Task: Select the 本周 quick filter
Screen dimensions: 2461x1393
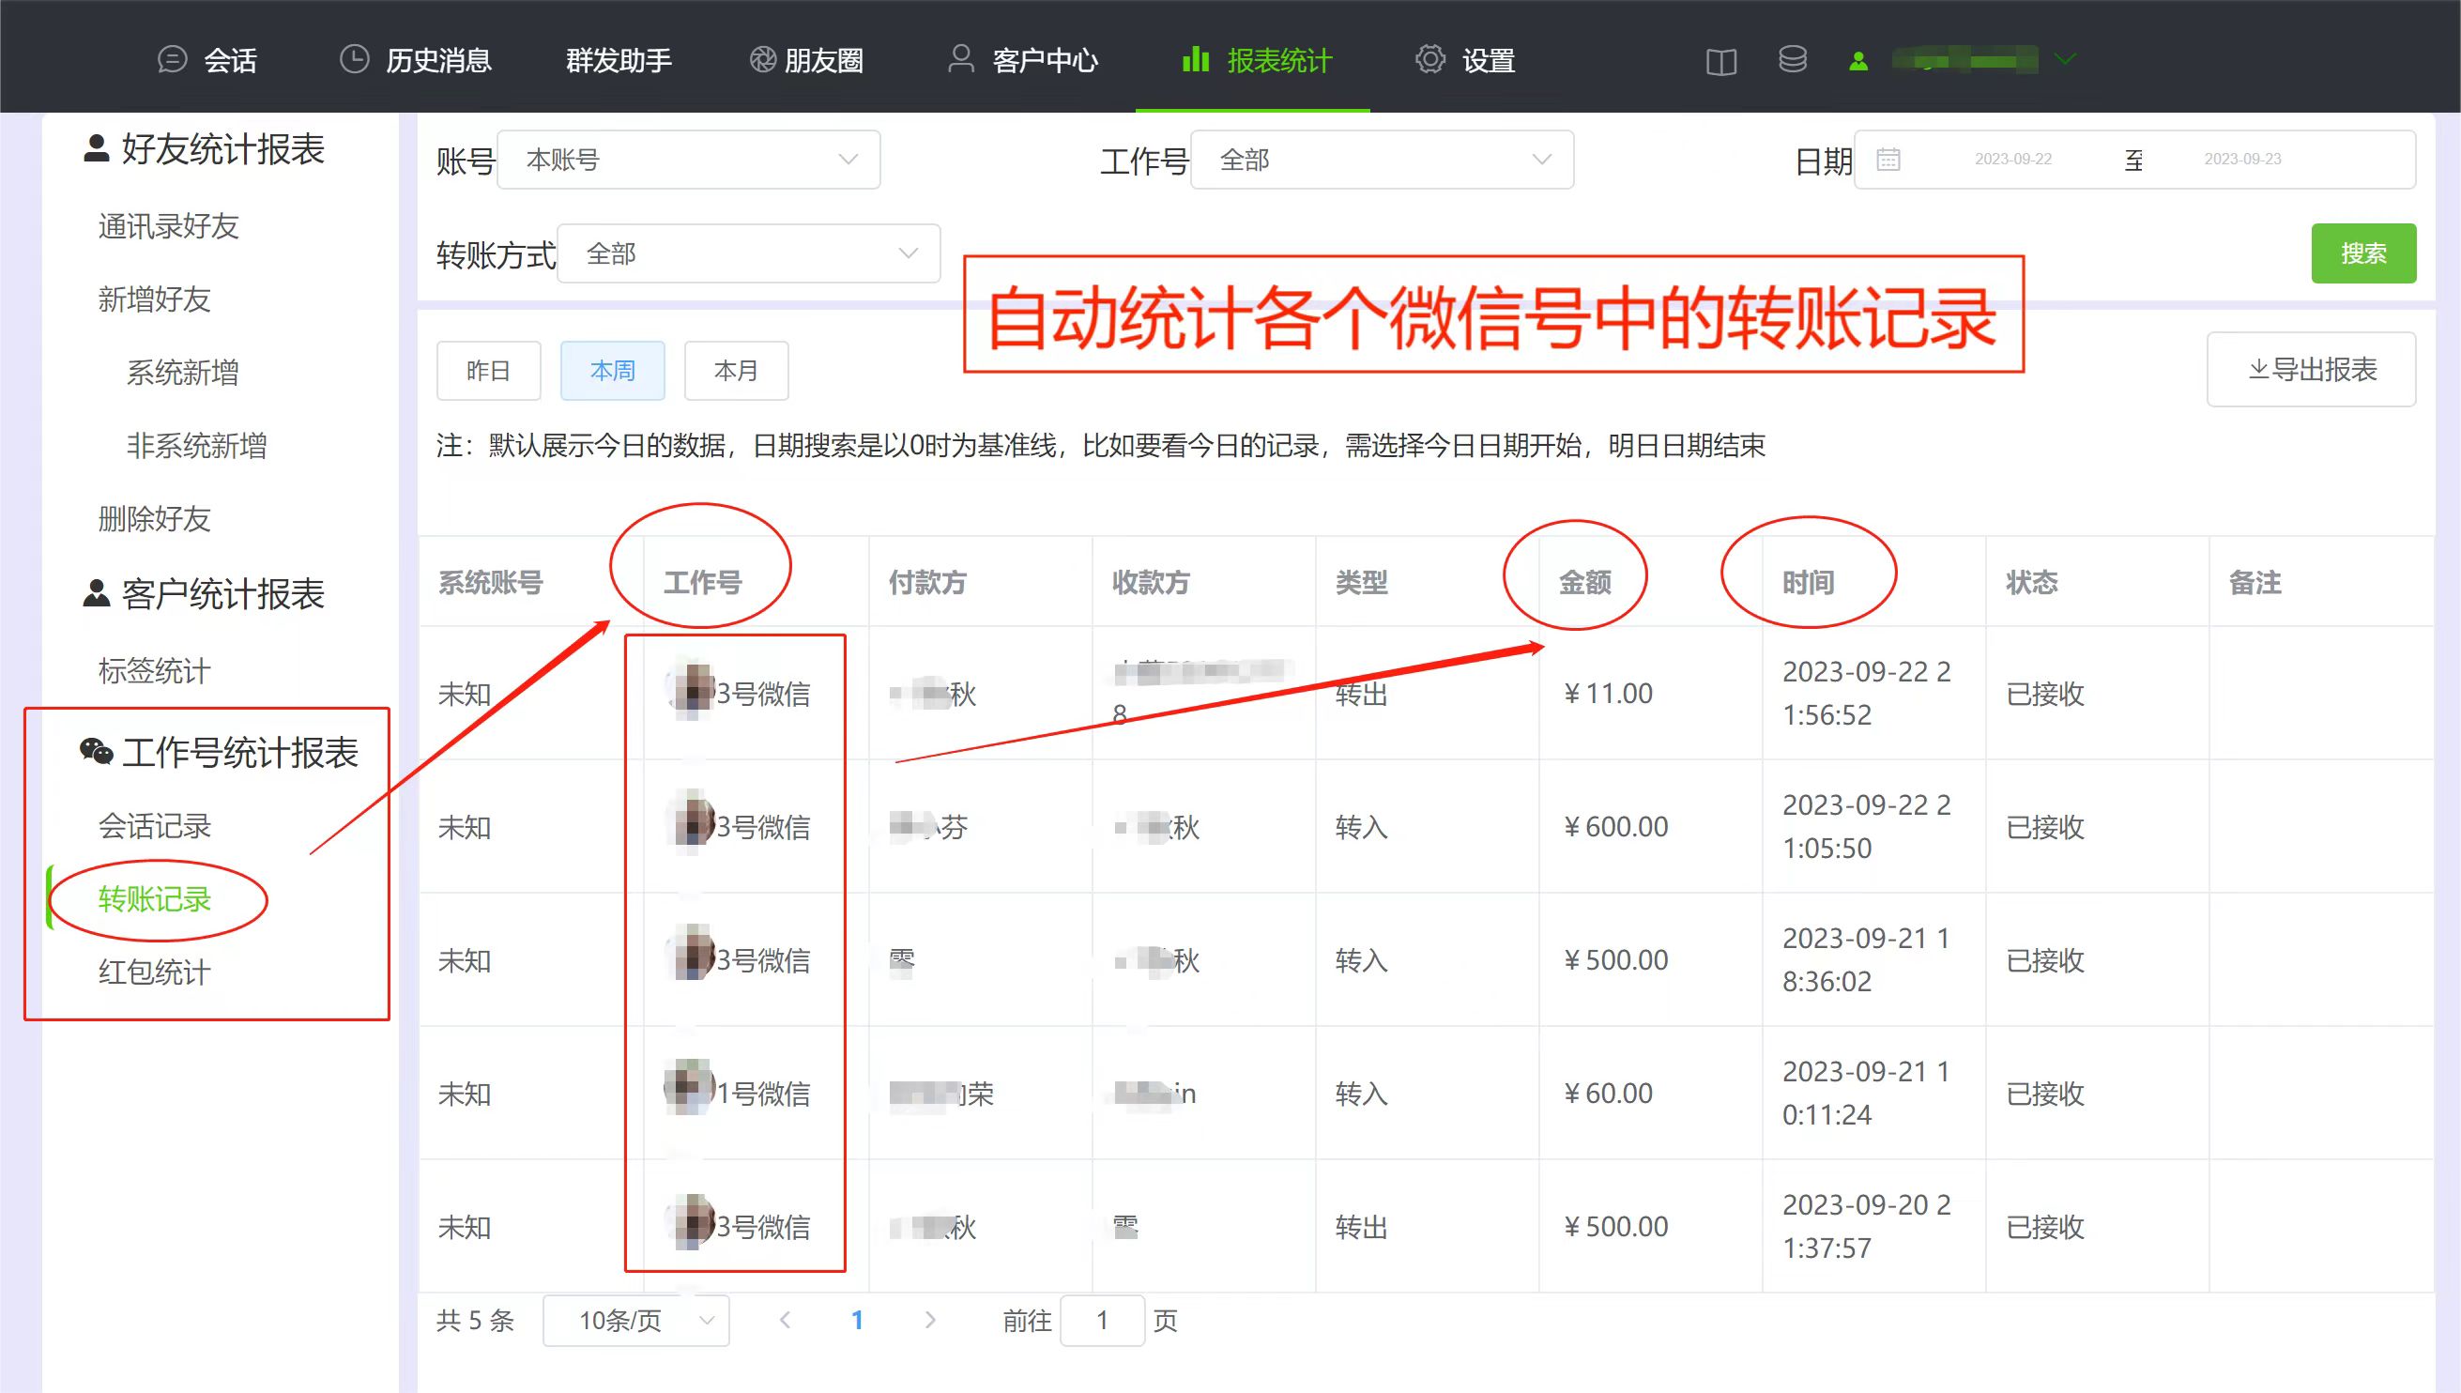Action: click(x=612, y=370)
